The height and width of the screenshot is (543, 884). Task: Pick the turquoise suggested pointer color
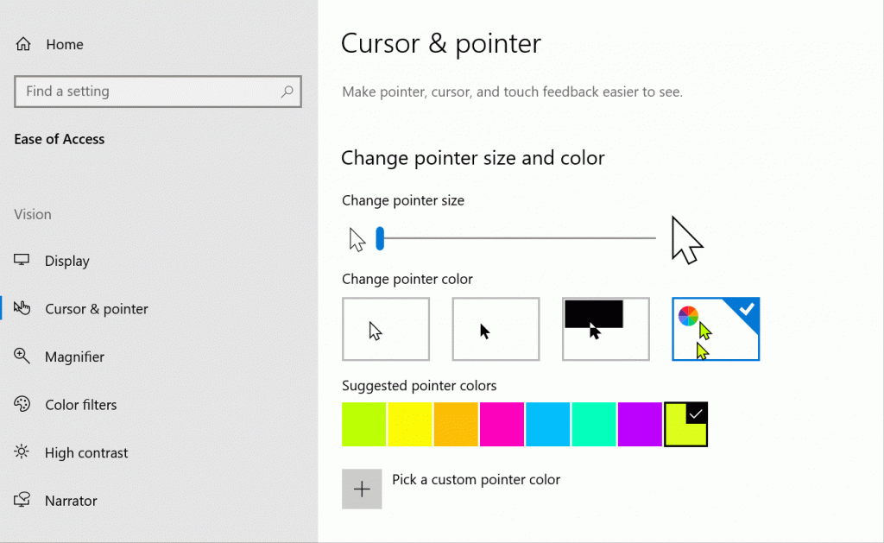pyautogui.click(x=594, y=424)
